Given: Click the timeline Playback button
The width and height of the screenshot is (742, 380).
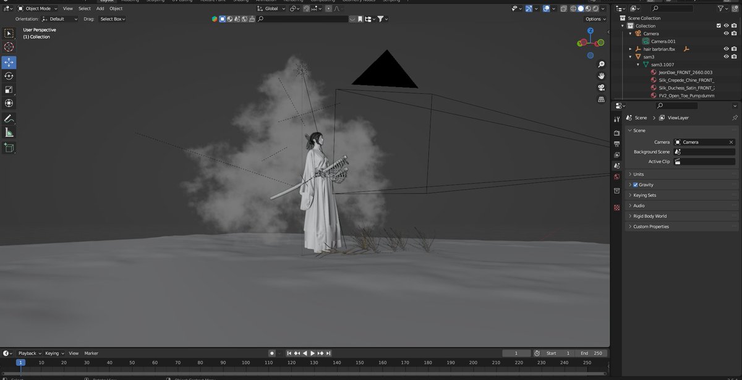Looking at the screenshot, I should [30, 353].
